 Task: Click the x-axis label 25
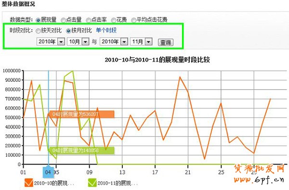pyautogui.click(x=221, y=172)
